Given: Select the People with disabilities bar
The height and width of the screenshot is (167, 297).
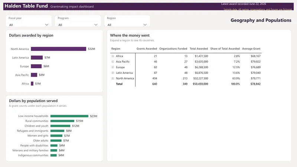Looking at the screenshot, I should [x=54, y=145].
